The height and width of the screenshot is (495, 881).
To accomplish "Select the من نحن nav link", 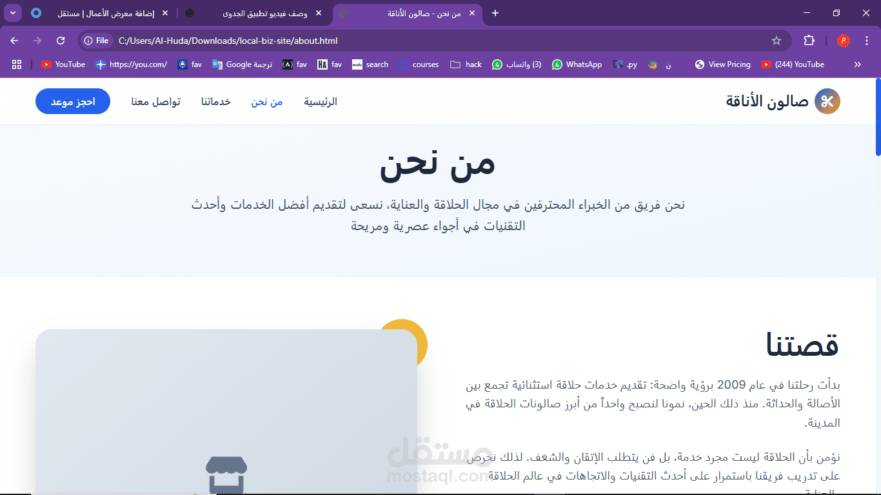I will click(x=267, y=102).
